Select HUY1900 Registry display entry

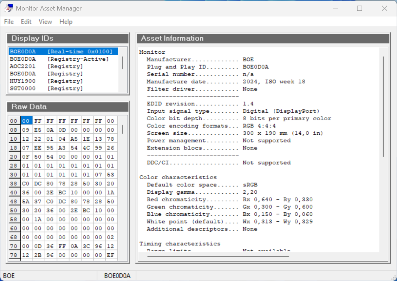point(63,81)
